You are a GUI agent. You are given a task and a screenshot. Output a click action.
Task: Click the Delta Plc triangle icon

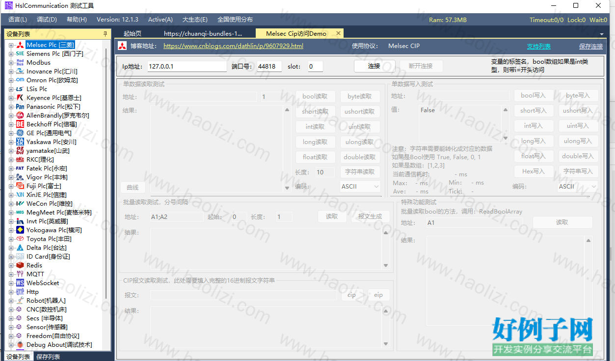(20, 248)
